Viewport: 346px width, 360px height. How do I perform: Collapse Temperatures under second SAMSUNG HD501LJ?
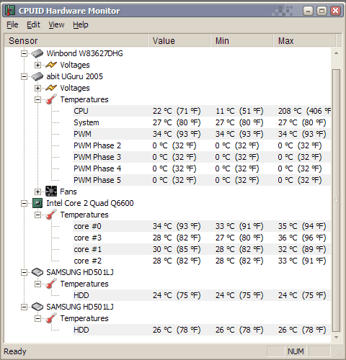coord(37,318)
